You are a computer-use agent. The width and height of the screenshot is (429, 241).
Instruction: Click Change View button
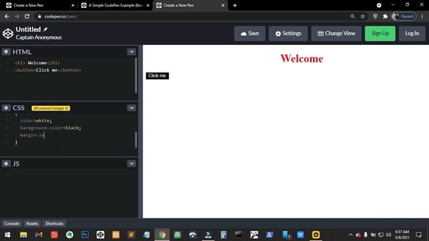(336, 33)
